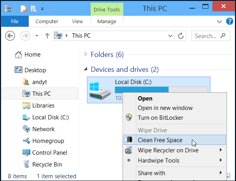Open Control Panel in navigation pane
The image size is (236, 181).
pos(50,153)
